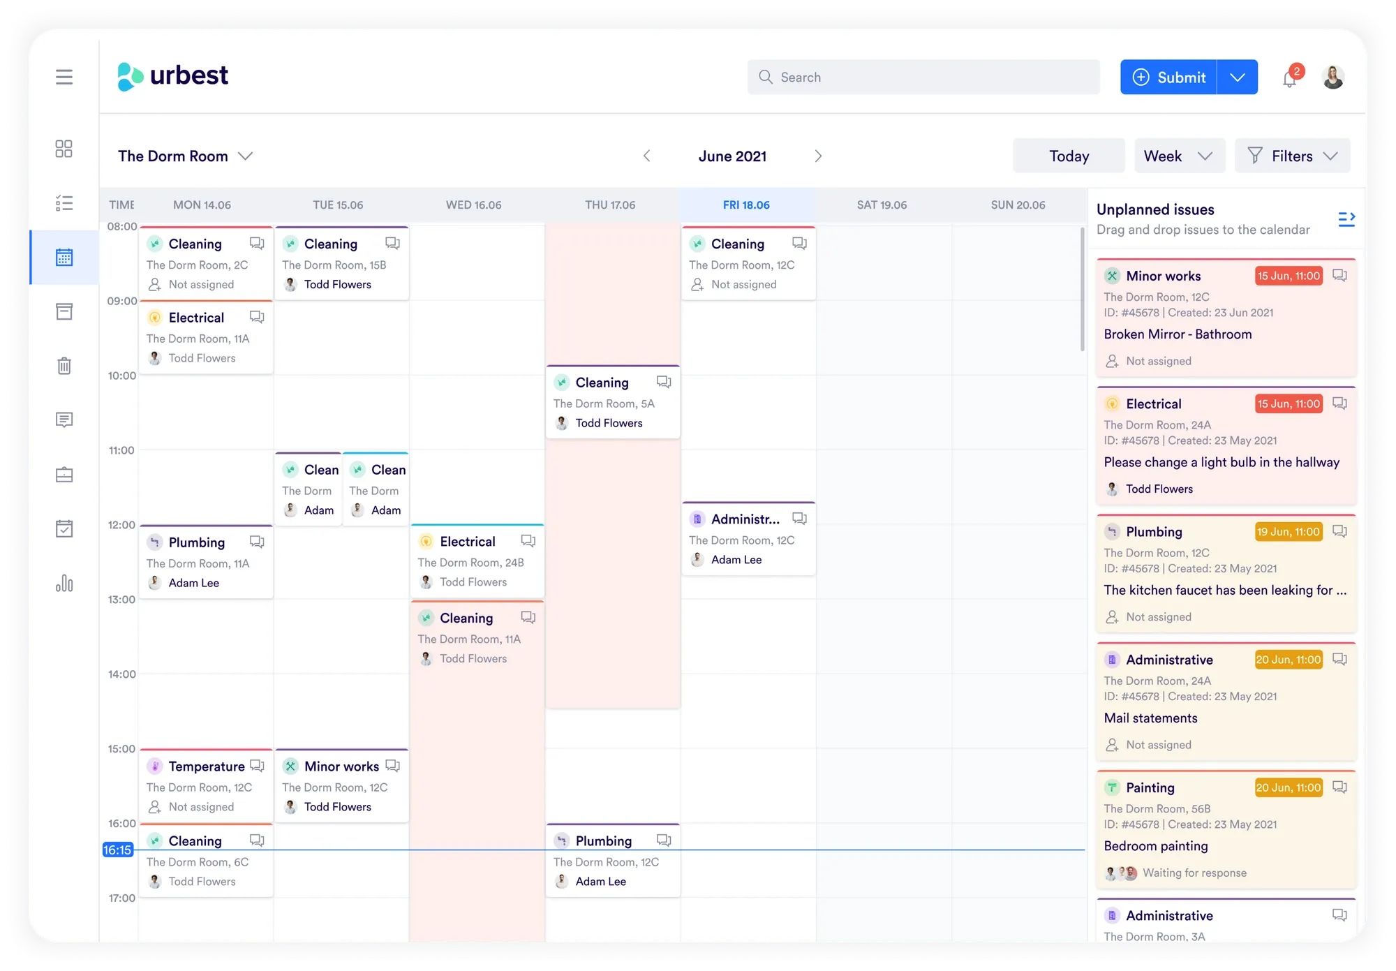The width and height of the screenshot is (1396, 971).
Task: Open the task list icon in sidebar
Action: tap(64, 202)
